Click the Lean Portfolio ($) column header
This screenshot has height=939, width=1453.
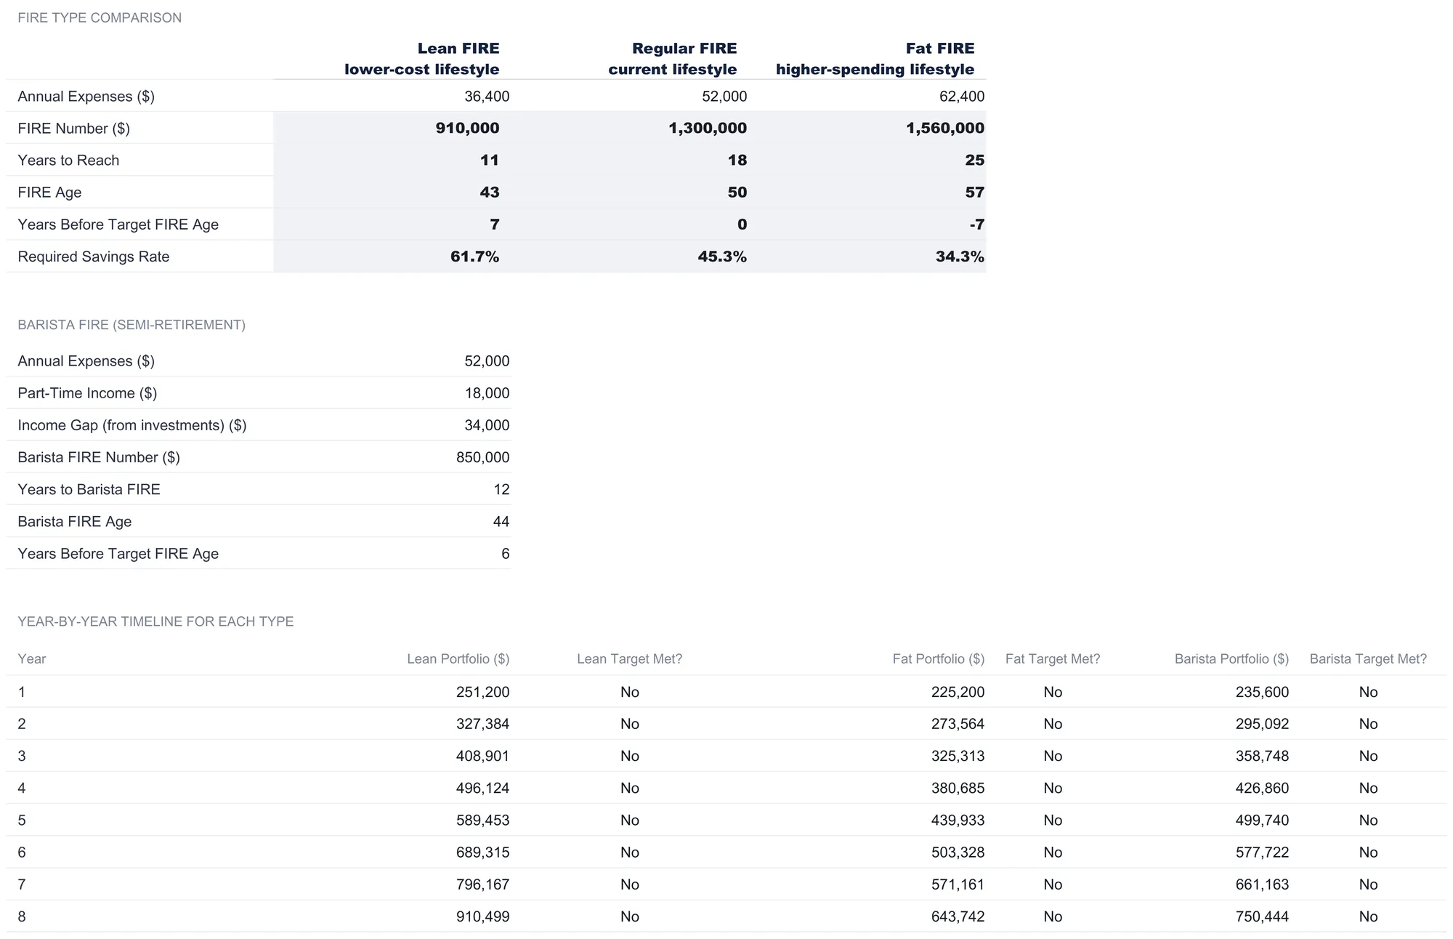coord(458,659)
